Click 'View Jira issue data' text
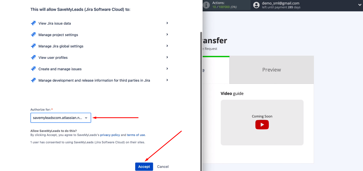This screenshot has height=171, width=363. 55,23
